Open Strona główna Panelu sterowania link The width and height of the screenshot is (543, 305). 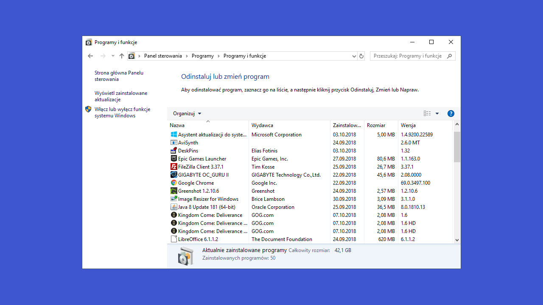[119, 76]
